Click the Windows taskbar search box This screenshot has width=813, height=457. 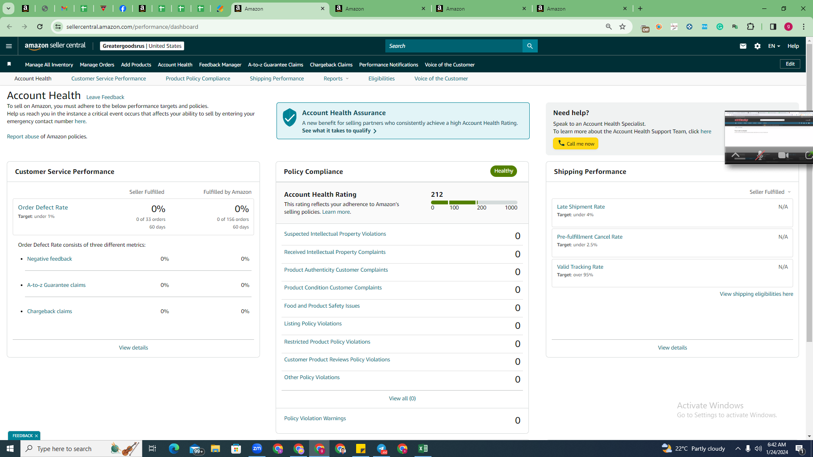click(x=81, y=449)
